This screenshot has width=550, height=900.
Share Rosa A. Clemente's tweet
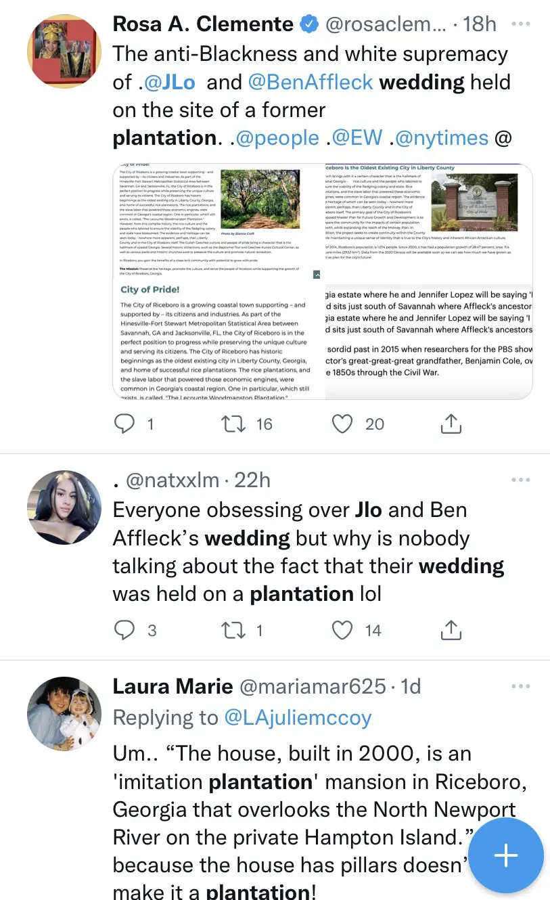pyautogui.click(x=451, y=424)
